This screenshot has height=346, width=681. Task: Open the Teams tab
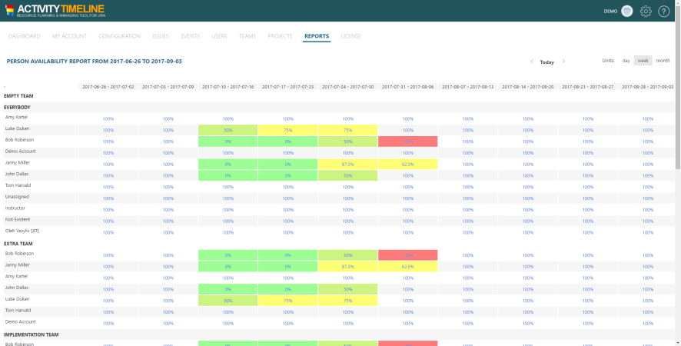coord(247,36)
